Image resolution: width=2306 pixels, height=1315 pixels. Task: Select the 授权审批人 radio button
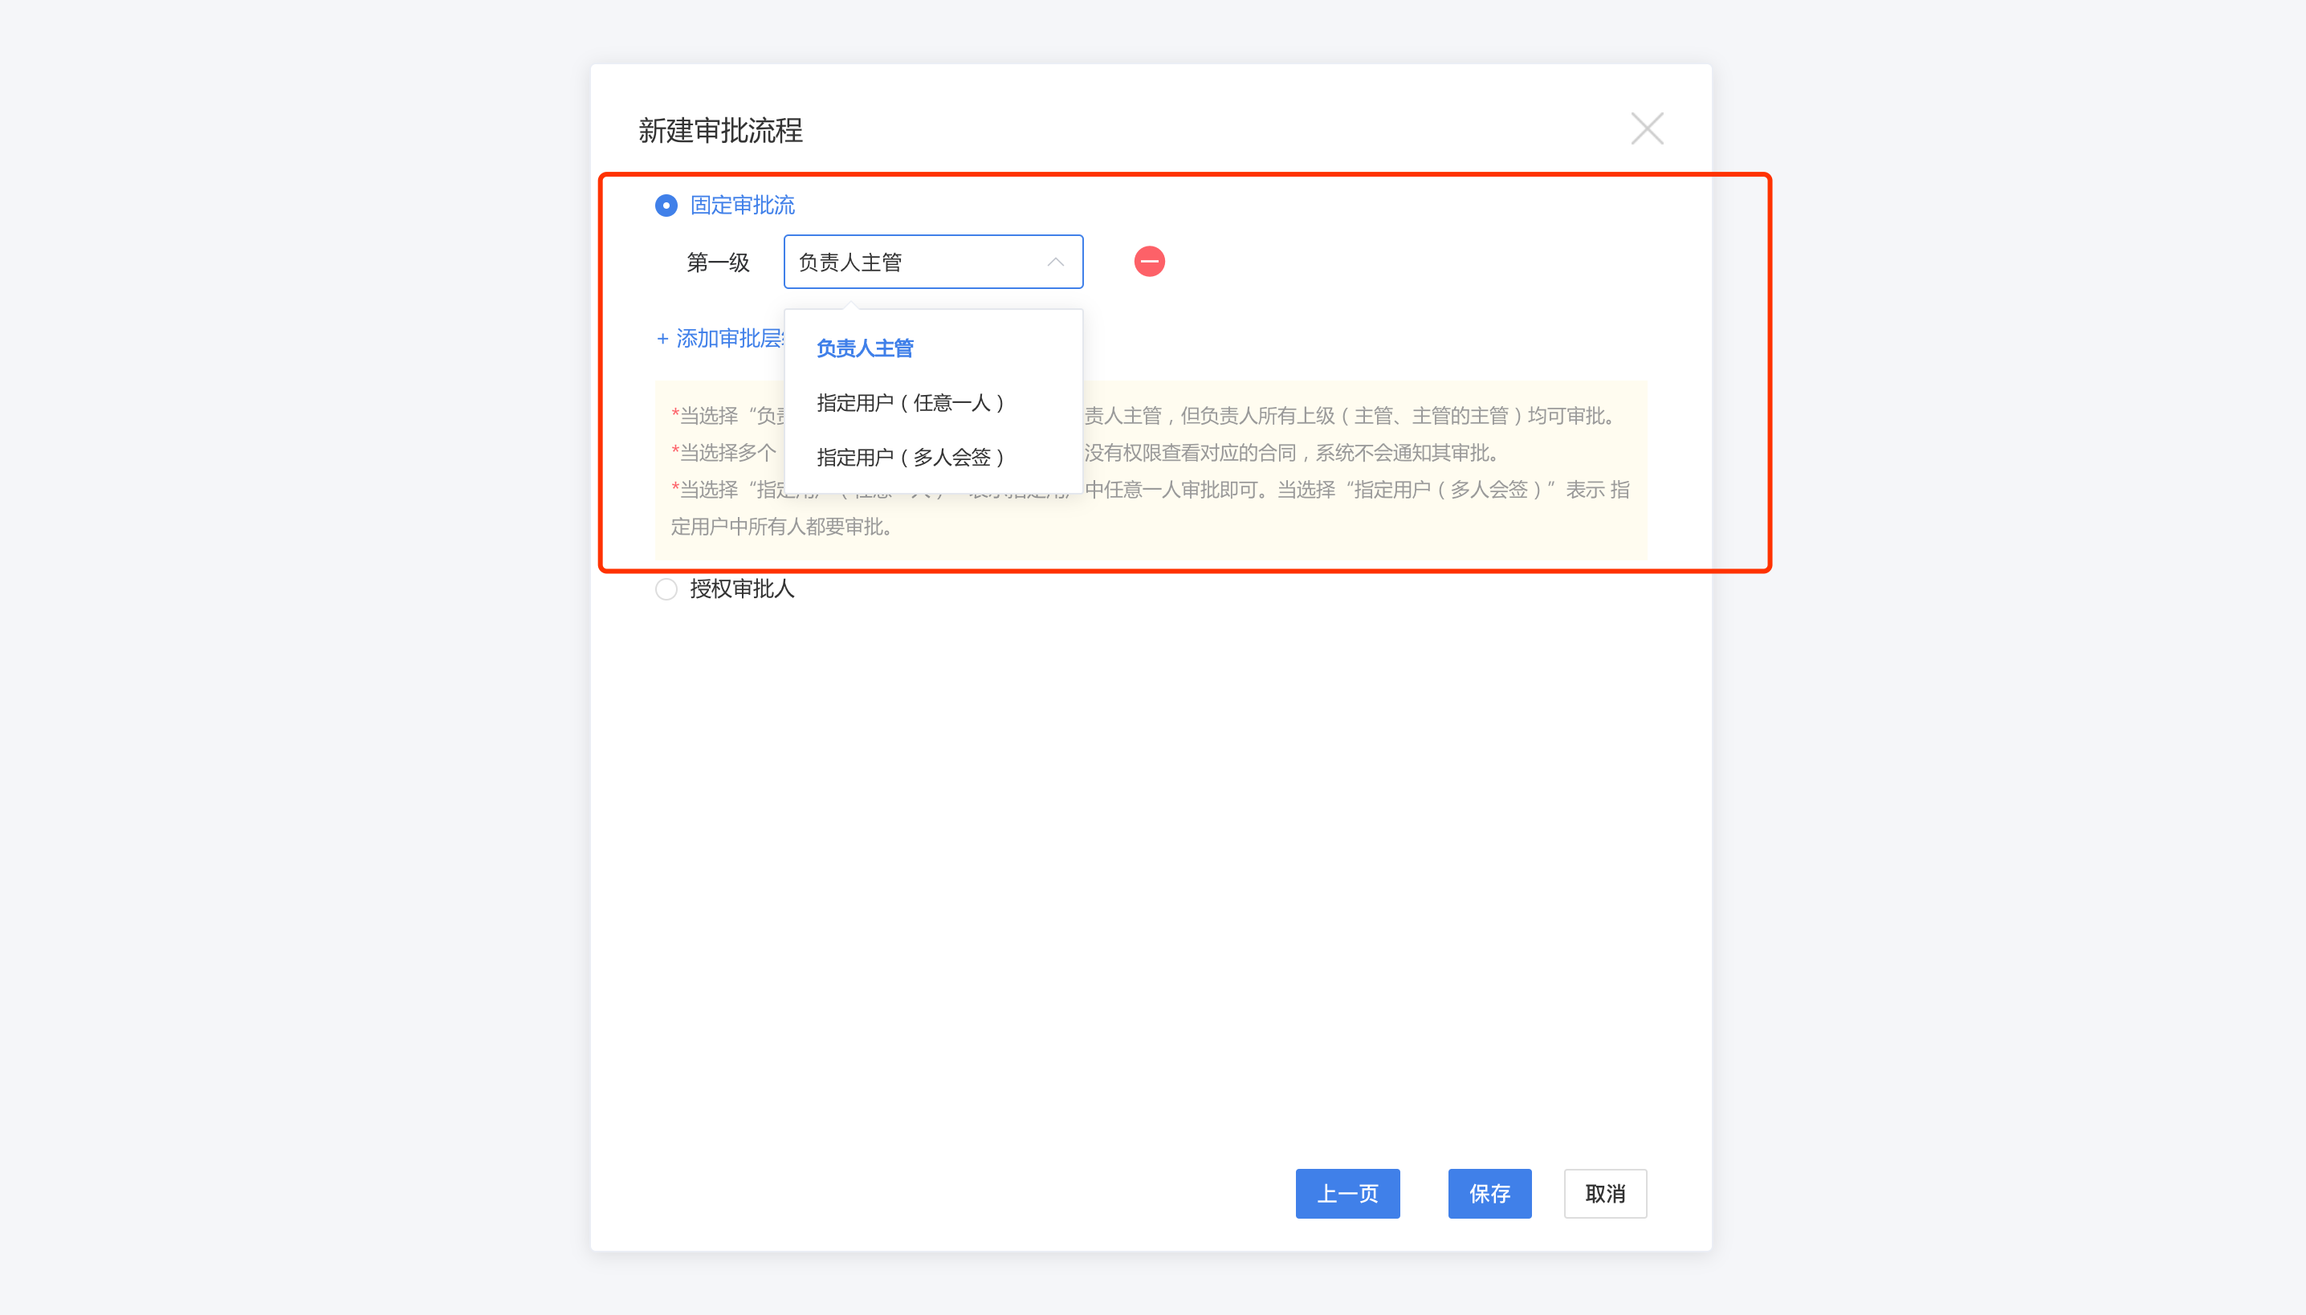[666, 589]
